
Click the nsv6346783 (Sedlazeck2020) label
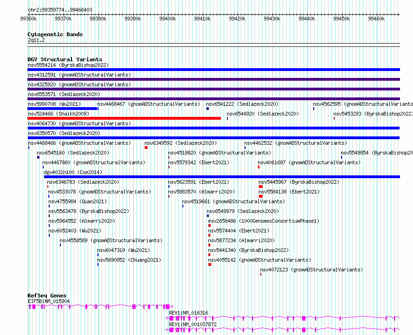coord(83,182)
